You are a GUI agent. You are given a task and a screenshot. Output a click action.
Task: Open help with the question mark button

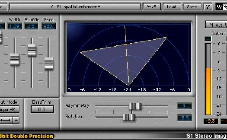coord(208,7)
